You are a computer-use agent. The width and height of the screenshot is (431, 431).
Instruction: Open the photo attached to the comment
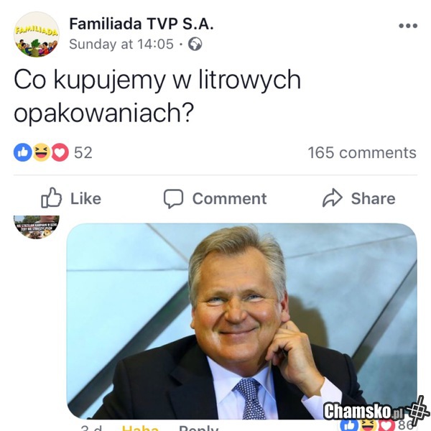click(242, 321)
